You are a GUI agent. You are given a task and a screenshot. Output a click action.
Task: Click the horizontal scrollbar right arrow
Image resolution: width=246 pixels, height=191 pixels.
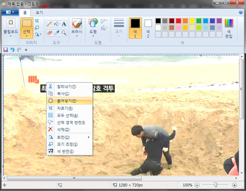pos(236,178)
